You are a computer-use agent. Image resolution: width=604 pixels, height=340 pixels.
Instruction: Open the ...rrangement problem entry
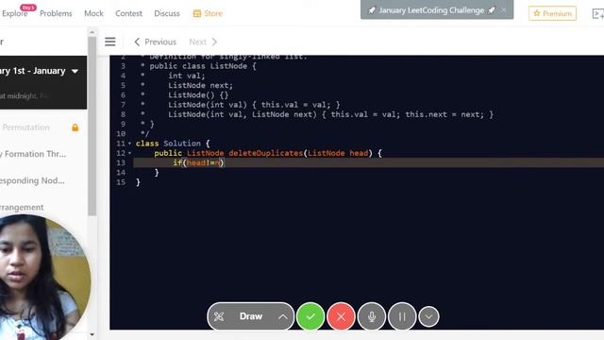click(x=22, y=208)
